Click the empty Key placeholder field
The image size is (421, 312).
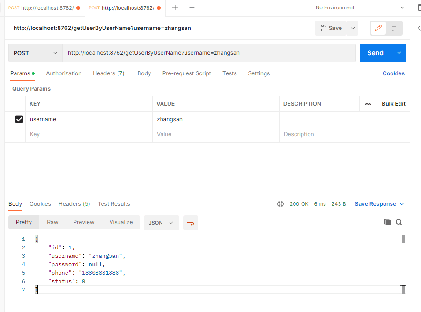(x=89, y=134)
